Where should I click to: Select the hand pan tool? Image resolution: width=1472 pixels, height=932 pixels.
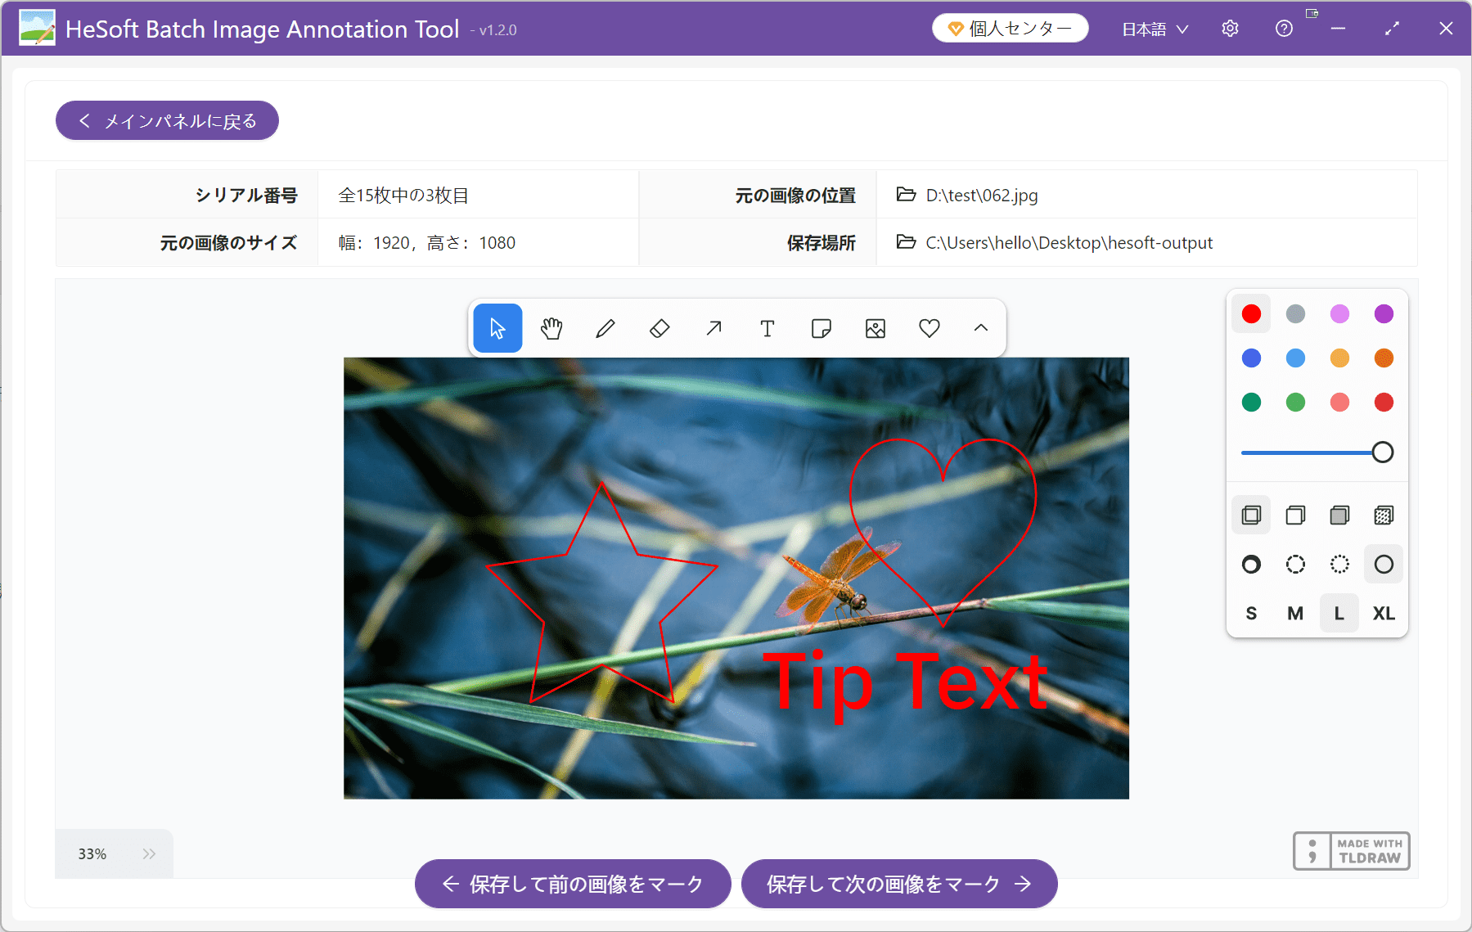pyautogui.click(x=551, y=328)
